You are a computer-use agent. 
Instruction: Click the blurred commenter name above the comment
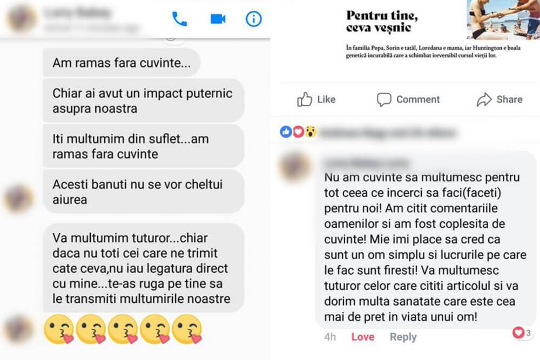tap(366, 163)
